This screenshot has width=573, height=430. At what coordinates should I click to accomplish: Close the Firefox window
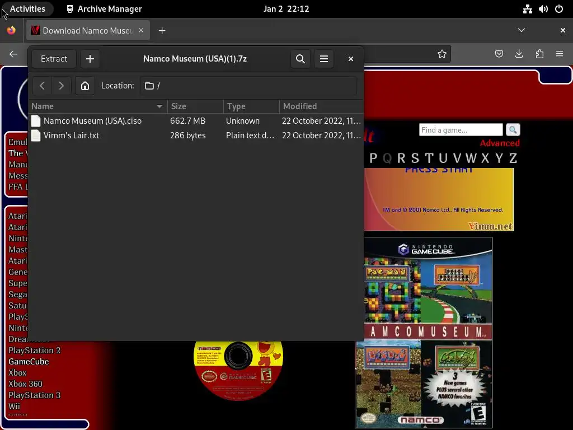click(563, 30)
